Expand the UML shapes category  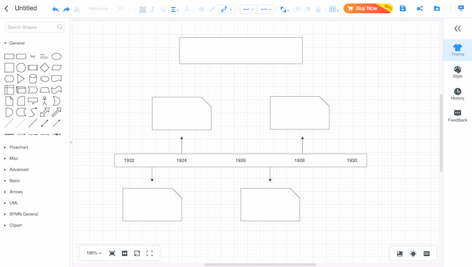[14, 203]
